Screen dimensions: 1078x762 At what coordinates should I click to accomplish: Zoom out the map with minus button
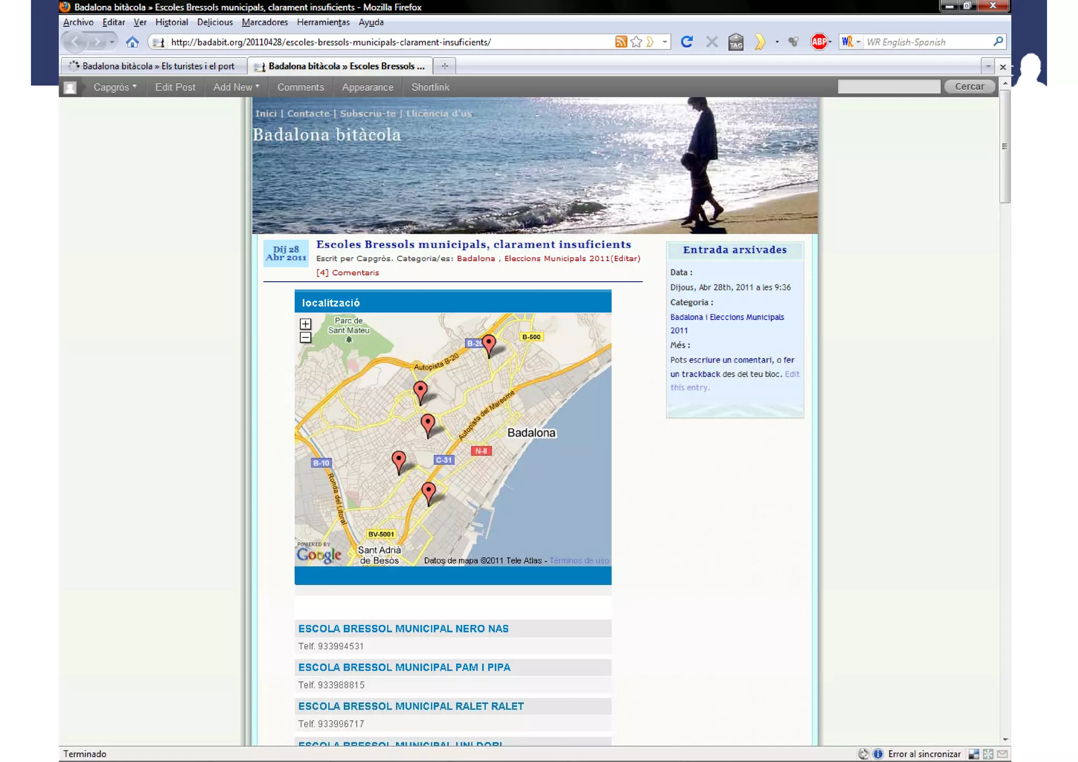click(305, 338)
